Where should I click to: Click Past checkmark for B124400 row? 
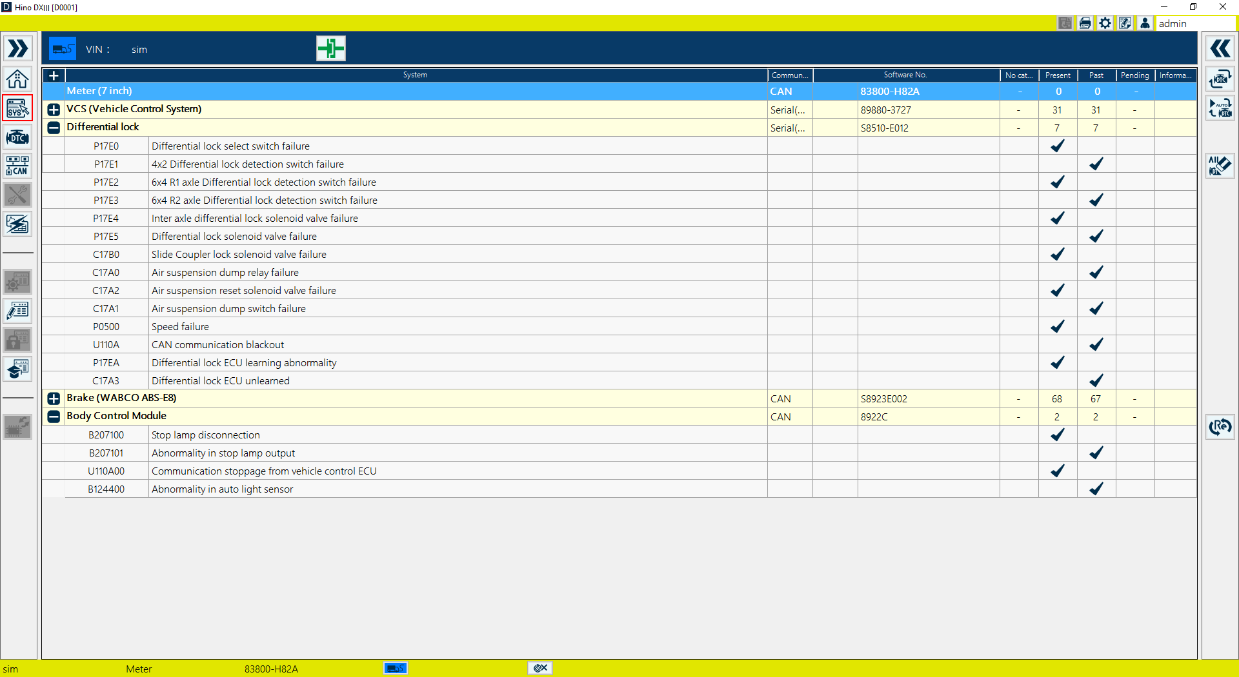(1096, 489)
